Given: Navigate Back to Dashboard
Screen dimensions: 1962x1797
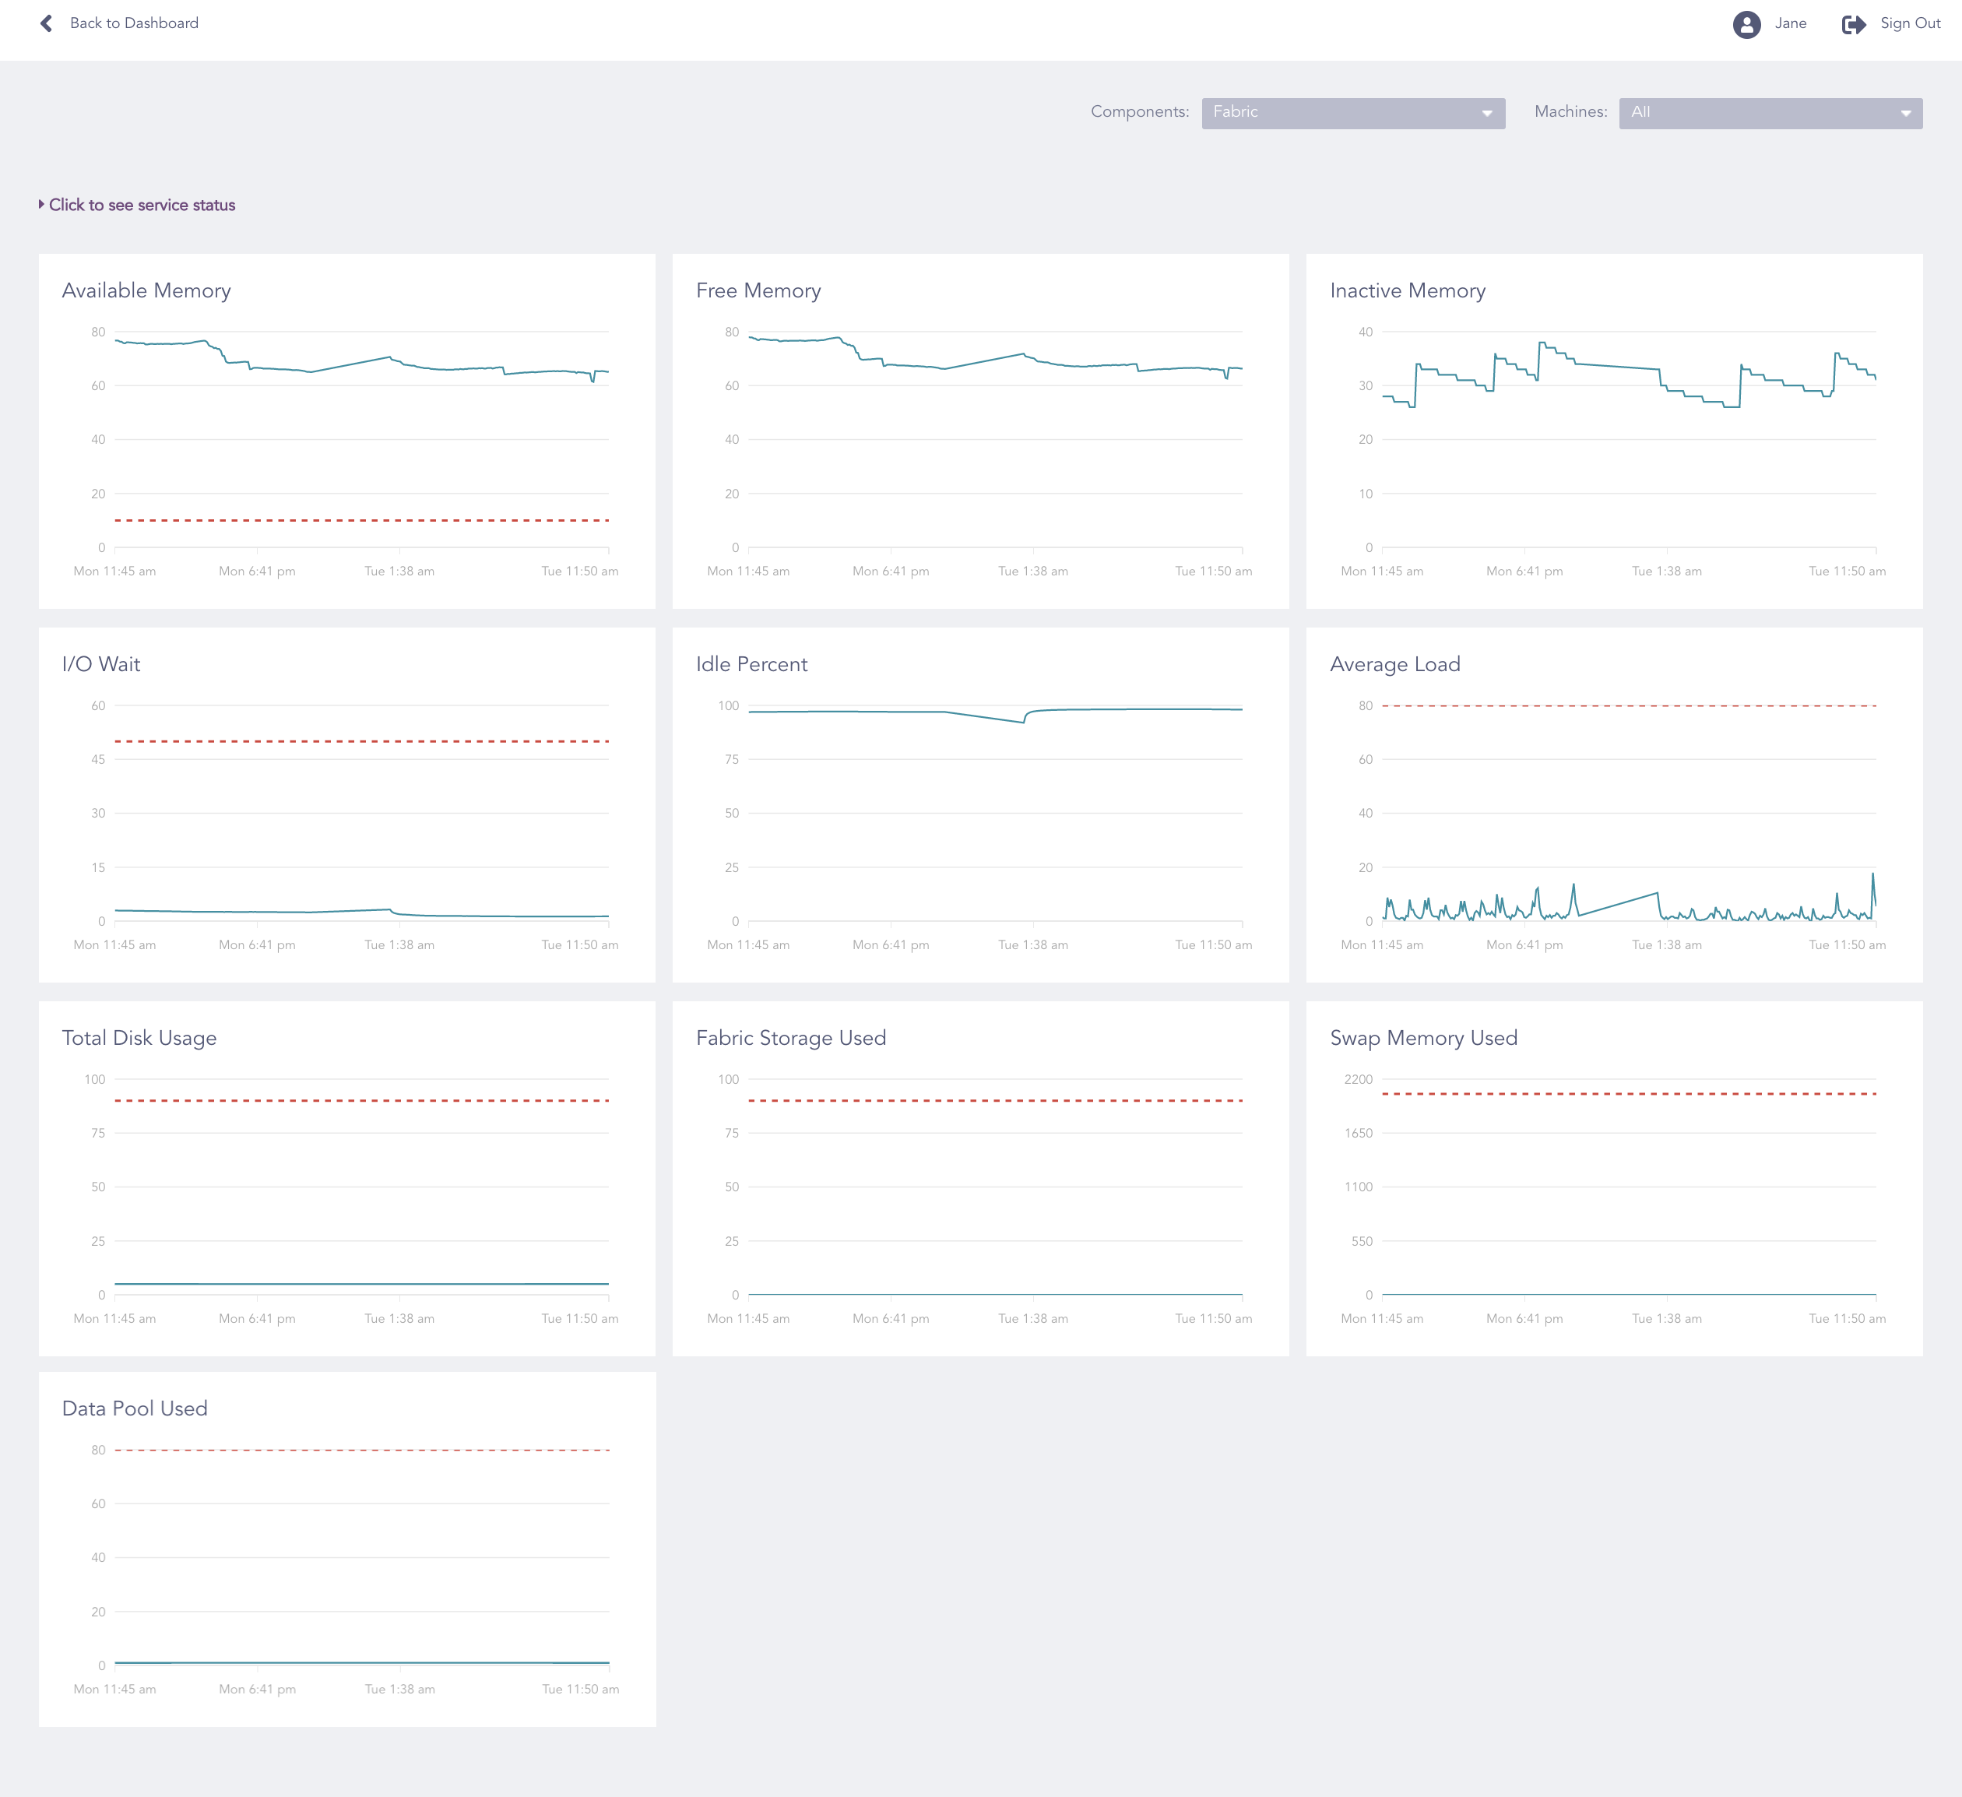Looking at the screenshot, I should [x=132, y=23].
